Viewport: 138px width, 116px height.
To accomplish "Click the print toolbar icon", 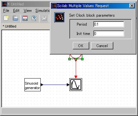I will [x=44, y=18].
